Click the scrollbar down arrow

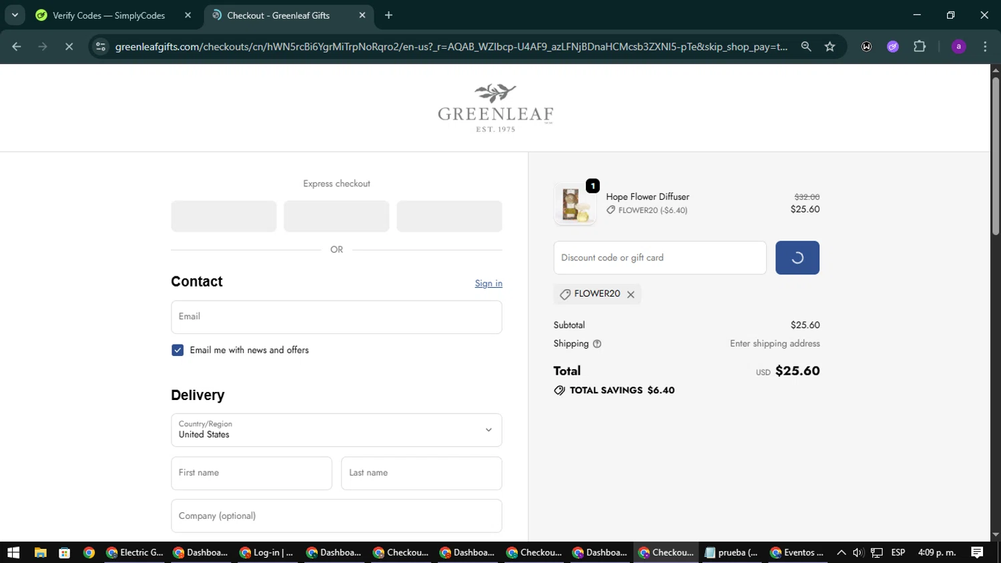996,535
